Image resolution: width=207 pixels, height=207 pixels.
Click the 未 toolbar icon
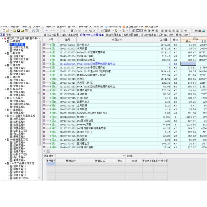click(174, 31)
